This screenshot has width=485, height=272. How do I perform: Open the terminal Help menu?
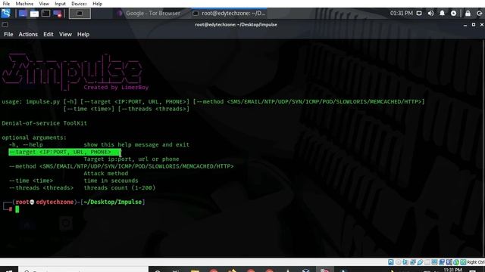(83, 34)
